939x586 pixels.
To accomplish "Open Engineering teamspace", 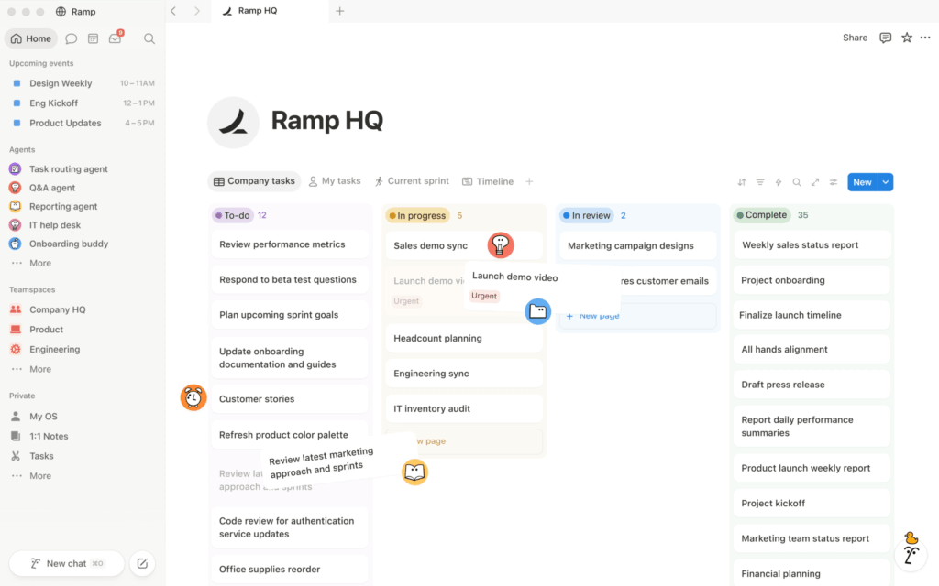I will point(54,349).
